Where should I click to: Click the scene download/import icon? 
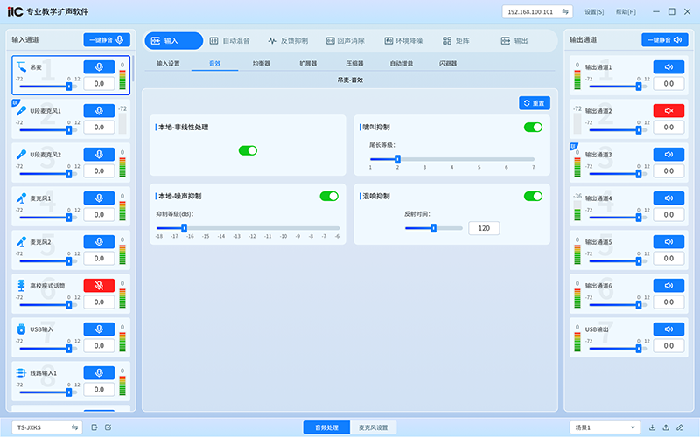coord(652,427)
